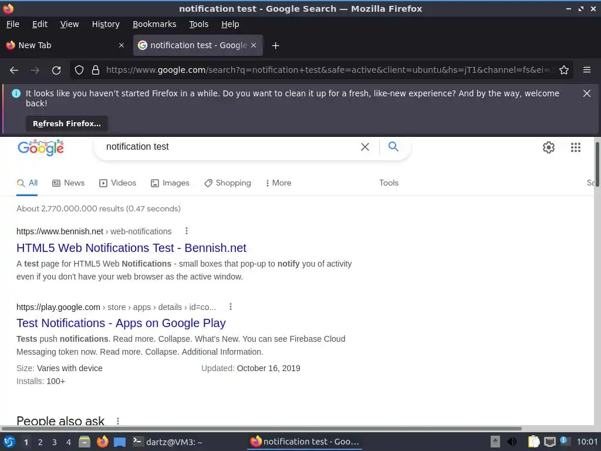Open the Google apps grid
The height and width of the screenshot is (451, 601).
coord(575,147)
